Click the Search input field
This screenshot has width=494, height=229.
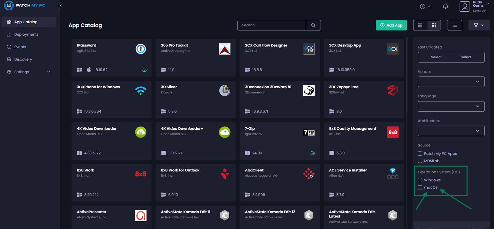pyautogui.click(x=272, y=25)
